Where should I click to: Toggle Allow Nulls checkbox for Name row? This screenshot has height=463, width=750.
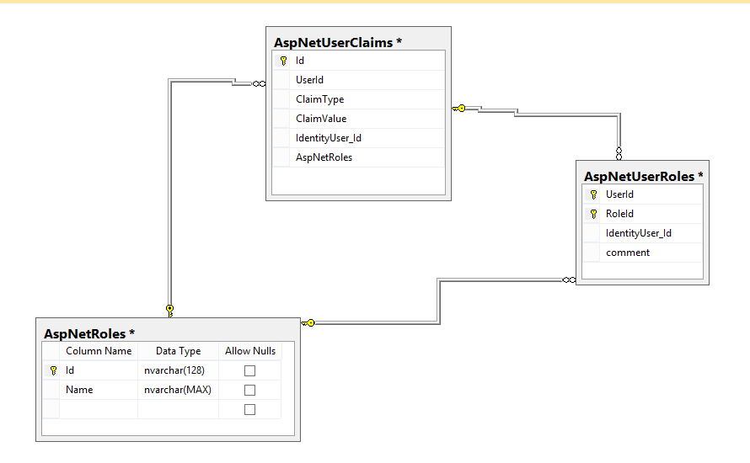pyautogui.click(x=249, y=390)
